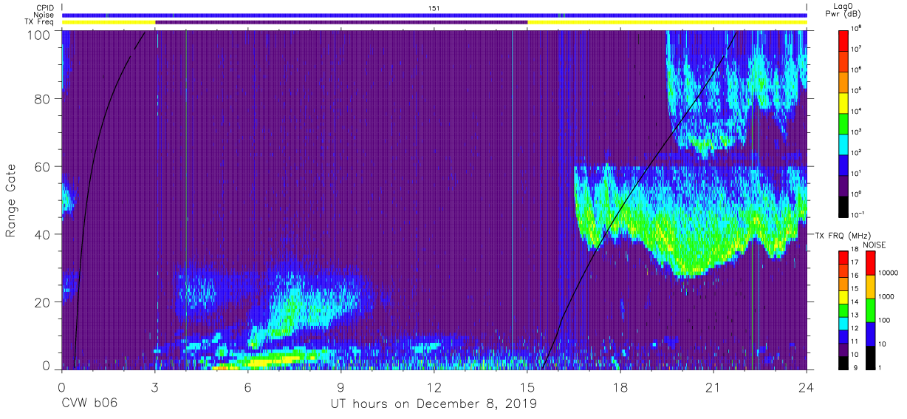This screenshot has height=419, width=907.
Task: Click the green vertical line after 22 UT
Action: point(753,200)
